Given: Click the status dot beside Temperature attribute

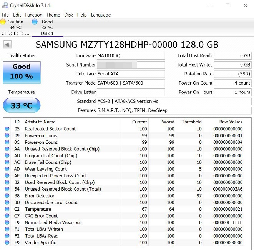Looking at the screenshot, I should 7,209.
